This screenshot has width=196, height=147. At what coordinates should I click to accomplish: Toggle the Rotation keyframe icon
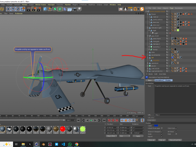click(x=130, y=120)
